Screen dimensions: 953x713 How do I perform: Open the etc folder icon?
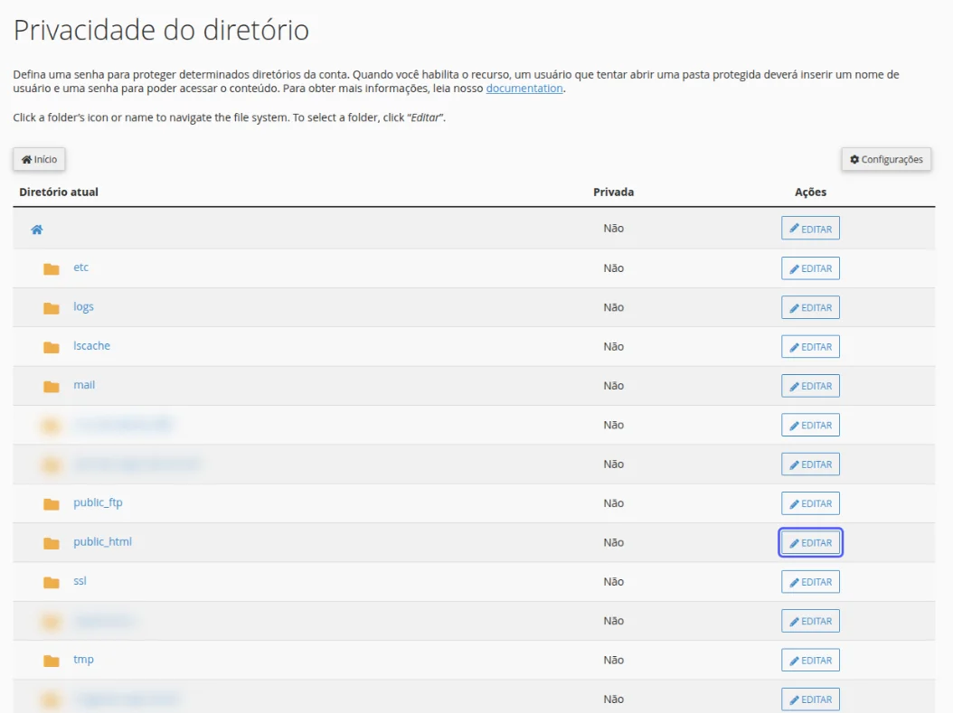[52, 268]
